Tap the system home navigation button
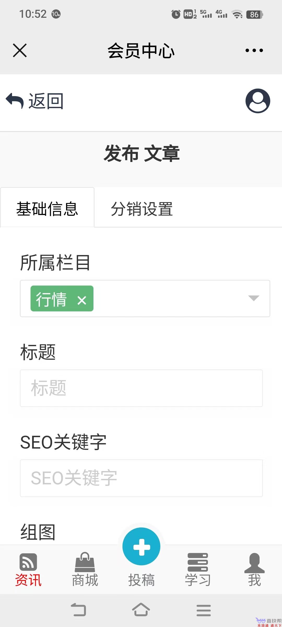This screenshot has width=282, height=627. click(x=141, y=610)
